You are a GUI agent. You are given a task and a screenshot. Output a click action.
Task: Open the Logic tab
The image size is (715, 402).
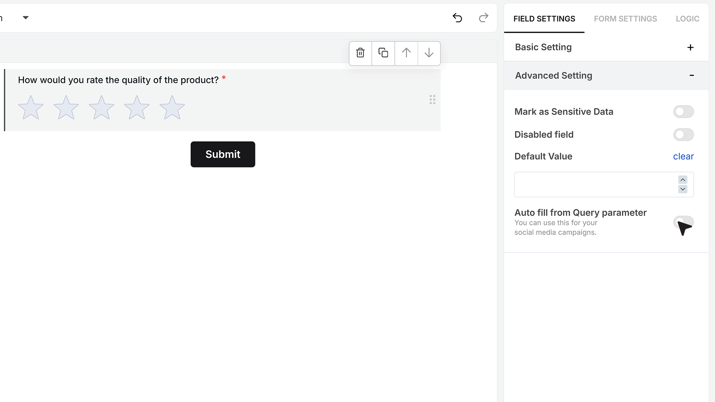687,19
